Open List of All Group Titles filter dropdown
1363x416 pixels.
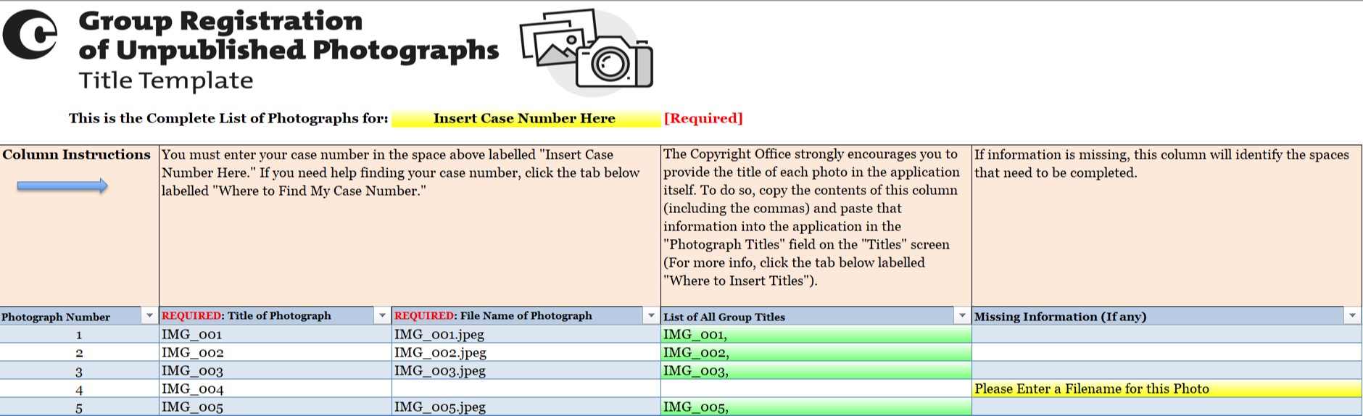click(x=962, y=316)
